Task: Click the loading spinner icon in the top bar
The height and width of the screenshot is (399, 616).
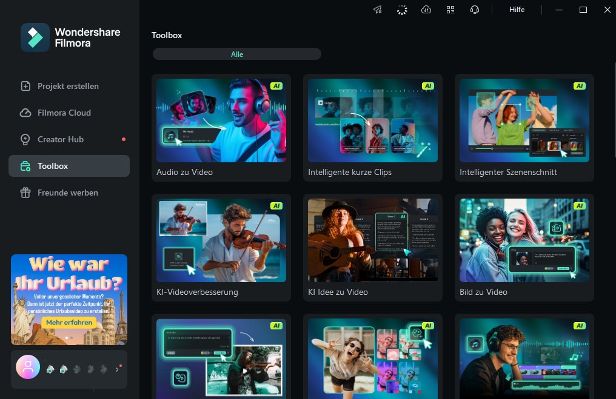Action: (x=402, y=10)
